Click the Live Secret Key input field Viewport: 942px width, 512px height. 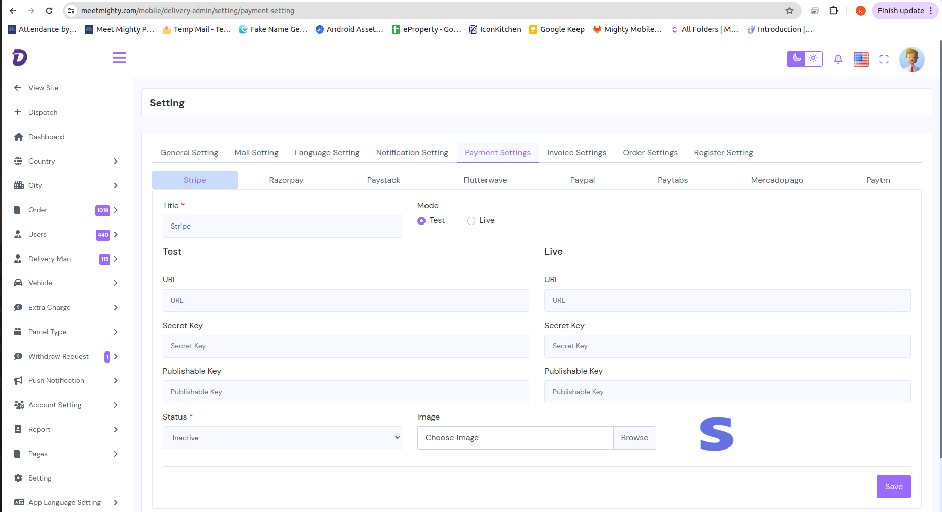tap(727, 346)
